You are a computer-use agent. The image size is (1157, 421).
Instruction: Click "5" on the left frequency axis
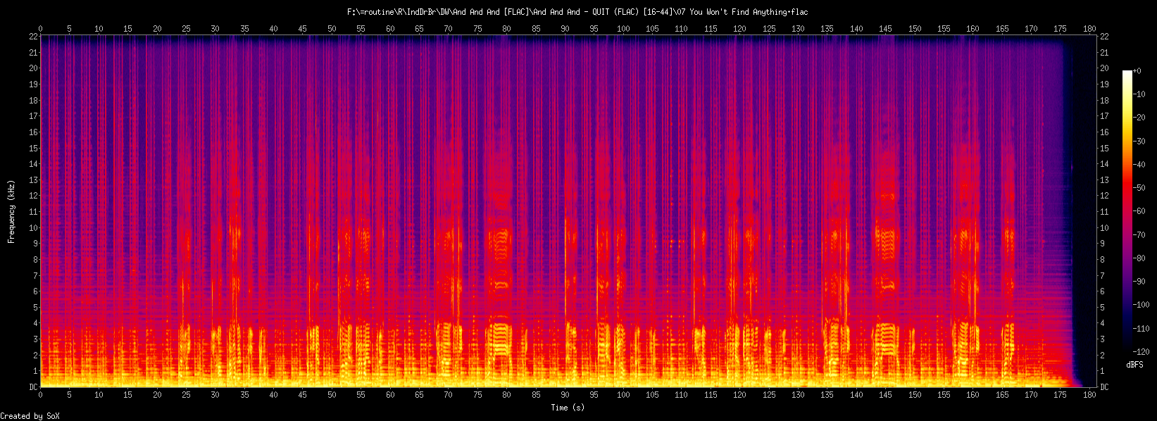(35, 308)
